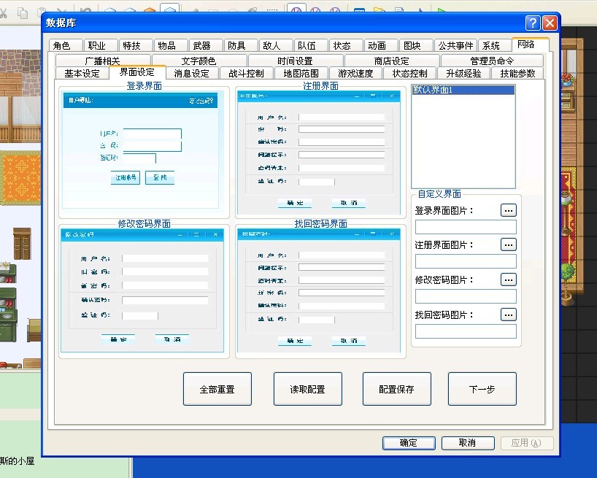
Task: Select the 文字颜色 sub-tab
Action: click(199, 61)
